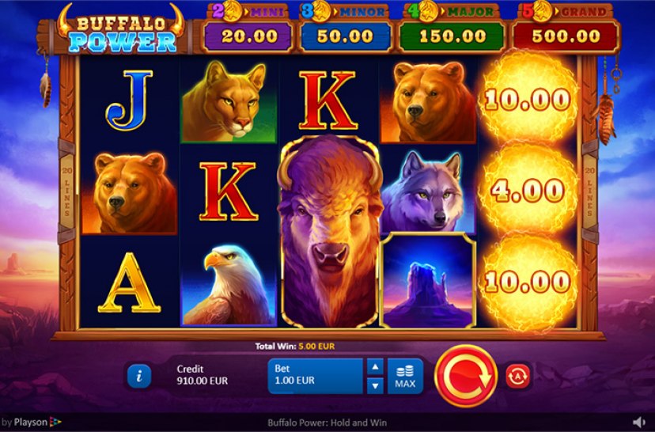This screenshot has width=655, height=432.
Task: Increase bet with up arrow
Action: (x=375, y=367)
